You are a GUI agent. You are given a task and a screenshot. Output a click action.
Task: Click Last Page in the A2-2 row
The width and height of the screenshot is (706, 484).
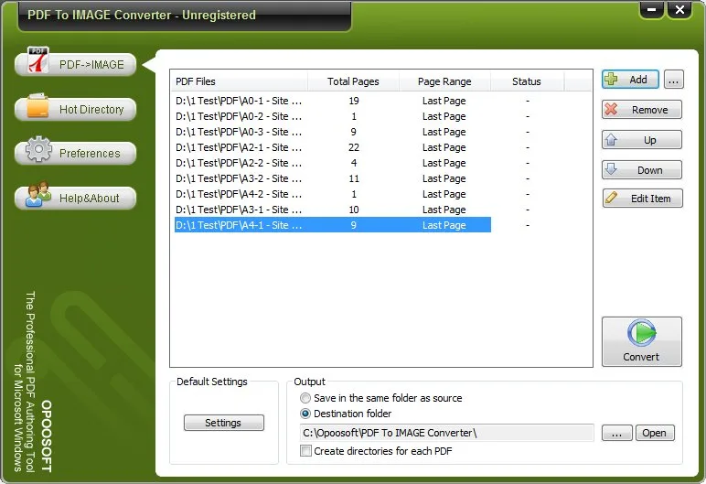tap(444, 163)
